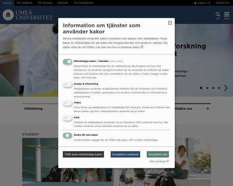Screen dimensions: 233x186
Task: Click the STUDENT section heading
Action: pyautogui.click(x=30, y=134)
